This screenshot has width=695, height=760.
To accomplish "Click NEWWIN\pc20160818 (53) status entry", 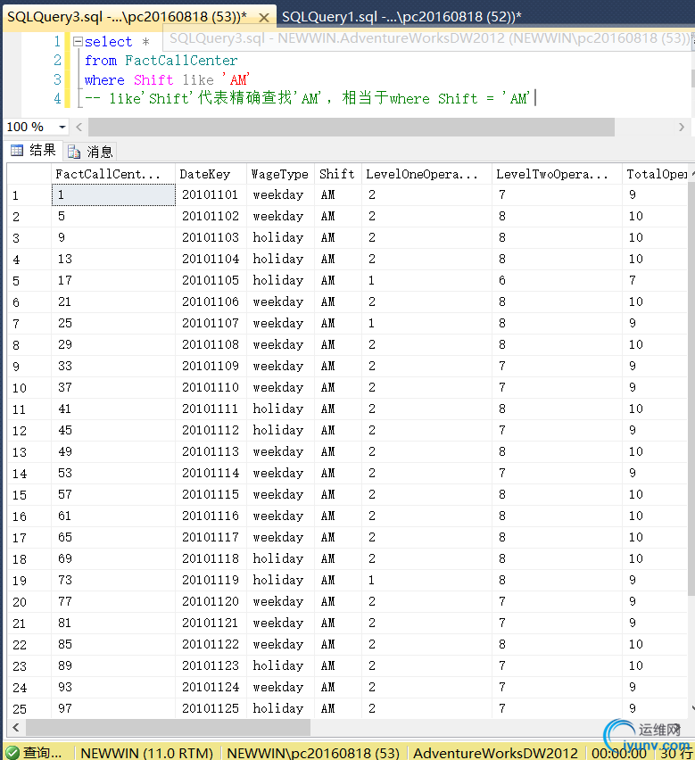I will coord(313,753).
